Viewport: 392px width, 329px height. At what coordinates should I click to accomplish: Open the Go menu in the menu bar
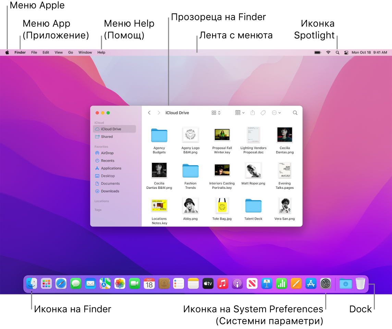[x=71, y=52]
